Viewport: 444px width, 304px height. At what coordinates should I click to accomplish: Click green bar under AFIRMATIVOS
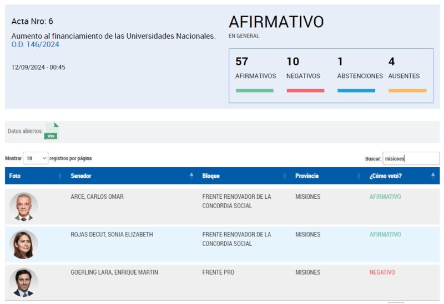(255, 91)
